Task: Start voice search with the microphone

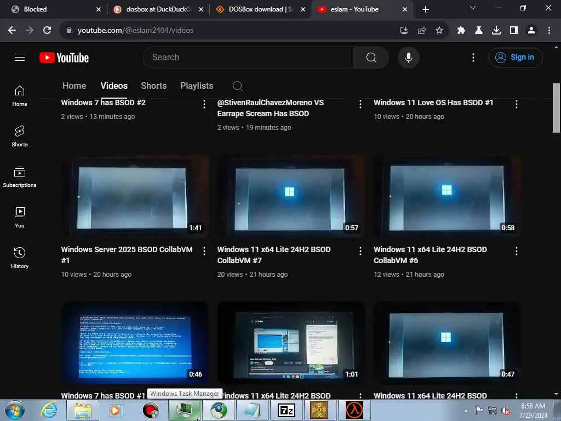Action: [409, 57]
